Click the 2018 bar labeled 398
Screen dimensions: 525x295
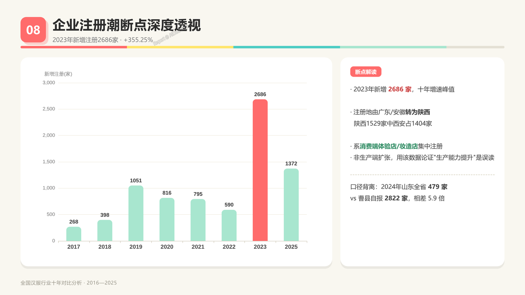(105, 230)
